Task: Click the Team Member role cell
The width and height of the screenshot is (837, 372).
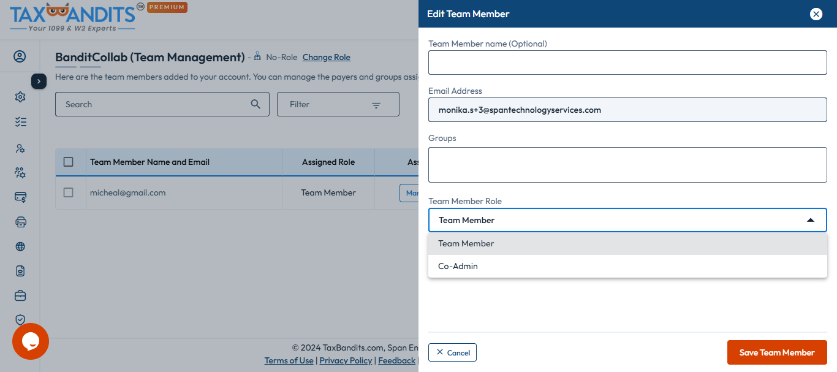Action: 328,192
